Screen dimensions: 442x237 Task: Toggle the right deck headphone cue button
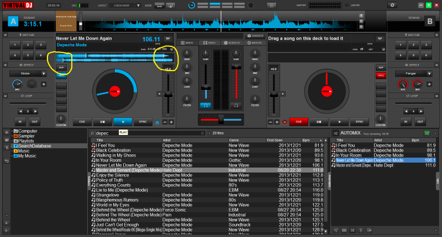[236, 106]
